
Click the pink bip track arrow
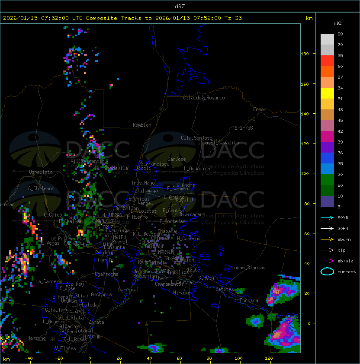[327, 250]
